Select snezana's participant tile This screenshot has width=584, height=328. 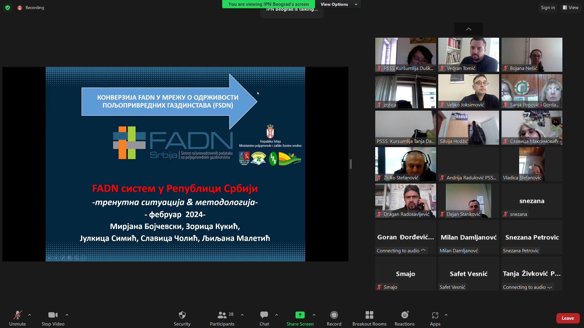click(x=532, y=201)
